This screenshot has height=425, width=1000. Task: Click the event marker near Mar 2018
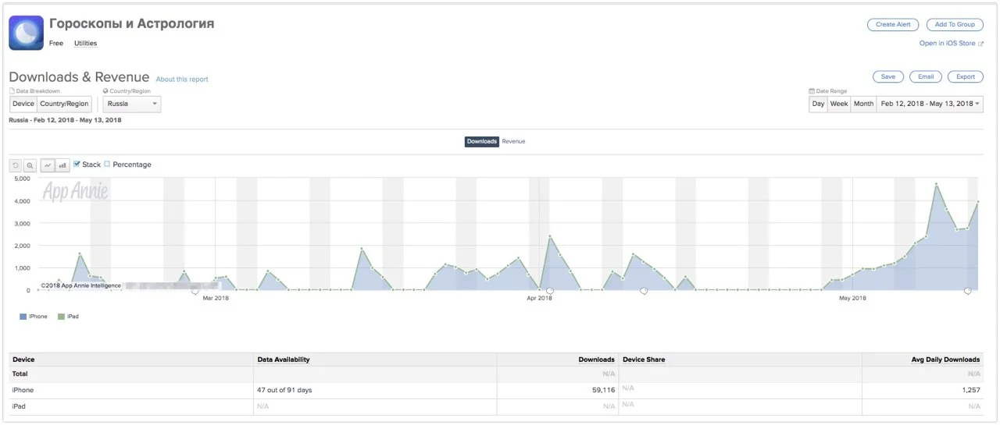(195, 291)
